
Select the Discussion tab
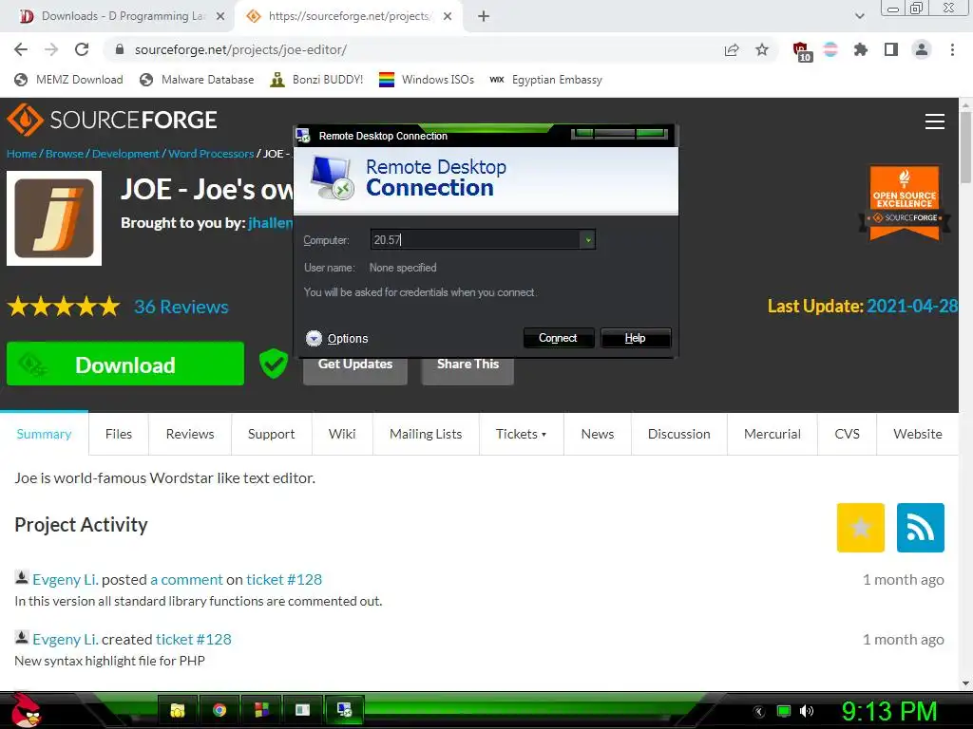[x=678, y=434]
